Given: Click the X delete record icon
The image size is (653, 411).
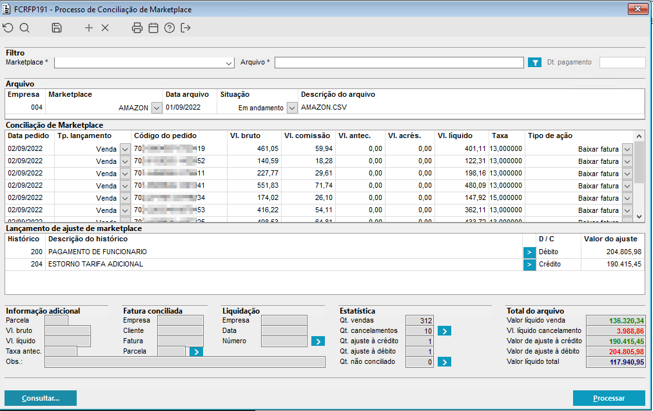Looking at the screenshot, I should tap(105, 28).
